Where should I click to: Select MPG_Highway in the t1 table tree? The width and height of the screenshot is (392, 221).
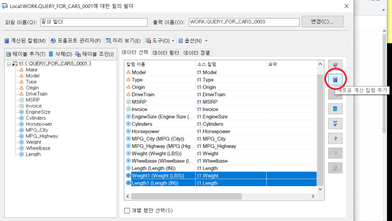42,136
